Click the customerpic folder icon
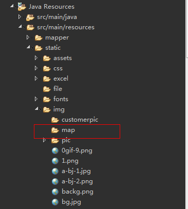This screenshot has width=188, height=209. [55, 120]
